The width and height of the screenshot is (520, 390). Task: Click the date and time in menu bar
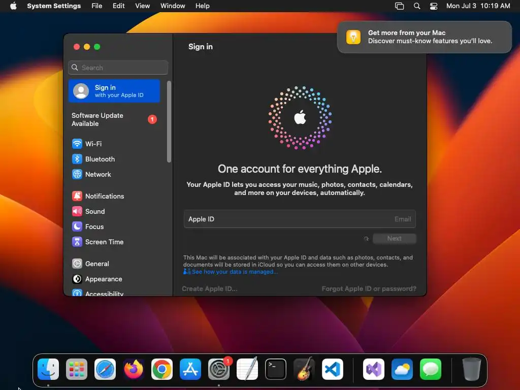tap(478, 6)
